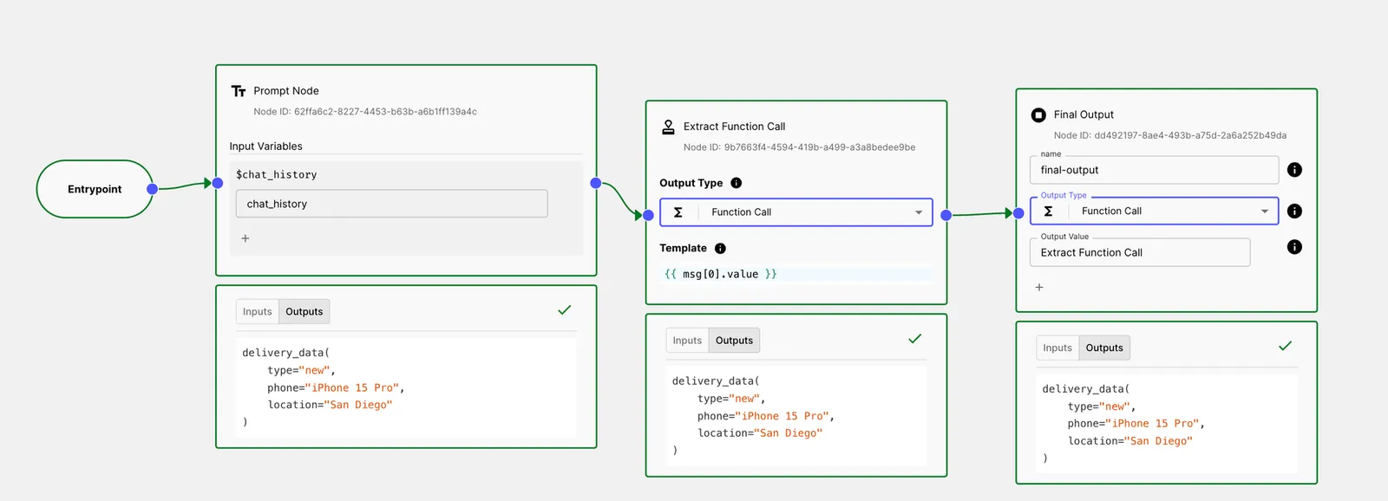Screen dimensions: 1388x501
Task: Click green checkmark in Prompt Node results
Action: point(565,309)
